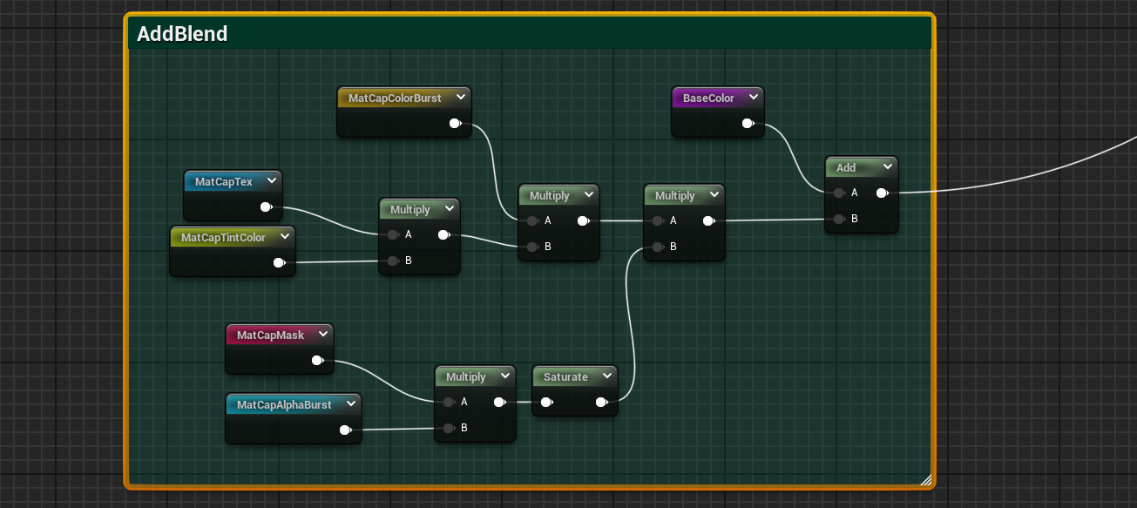The height and width of the screenshot is (508, 1137).
Task: Click the MatCapTintColor output pin
Action: coord(279,262)
